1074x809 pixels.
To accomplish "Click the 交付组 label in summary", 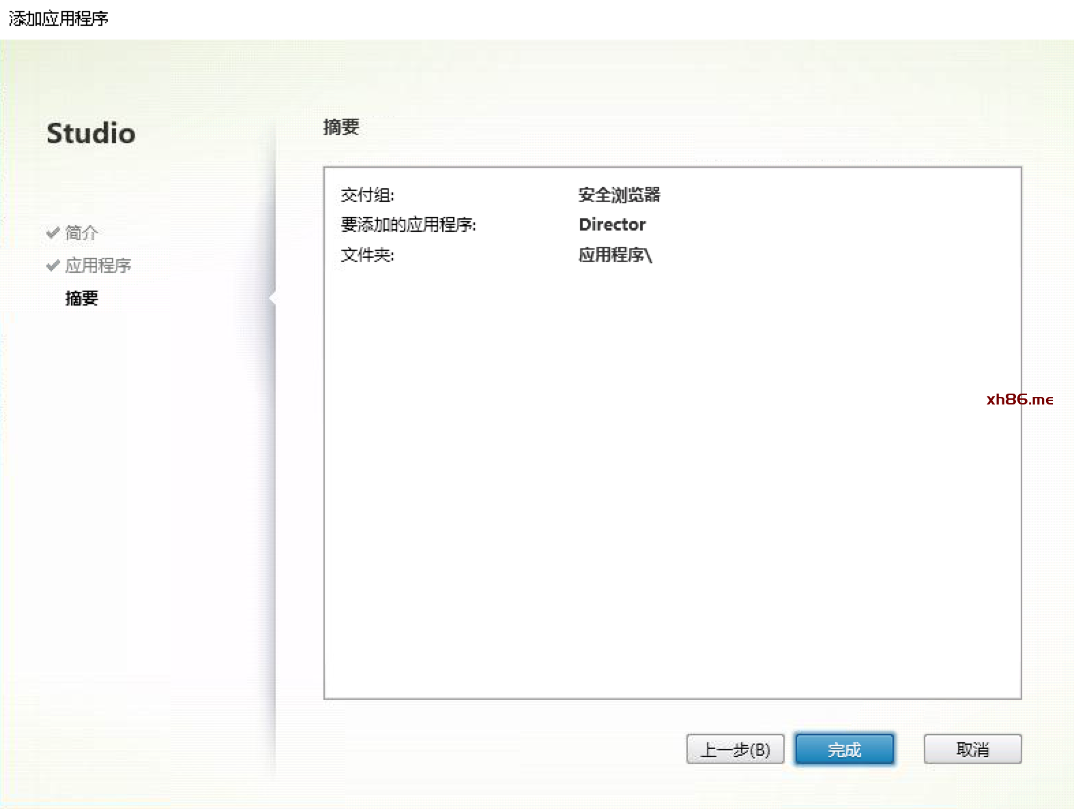I will [x=367, y=195].
